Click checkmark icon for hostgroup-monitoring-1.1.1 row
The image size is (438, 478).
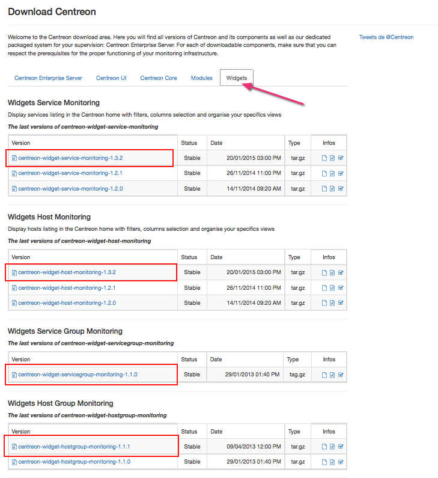click(341, 447)
